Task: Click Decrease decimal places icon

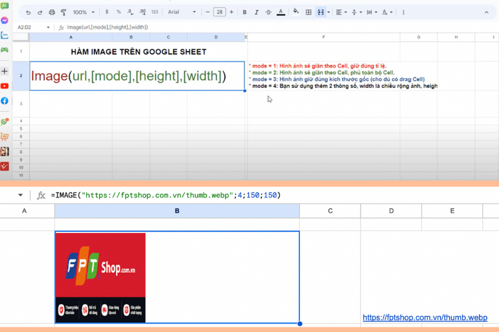Action: pyautogui.click(x=130, y=12)
